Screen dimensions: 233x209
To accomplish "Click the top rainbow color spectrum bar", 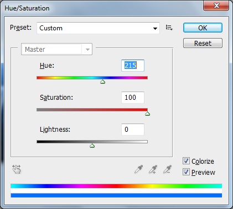I will pyautogui.click(x=116, y=186).
